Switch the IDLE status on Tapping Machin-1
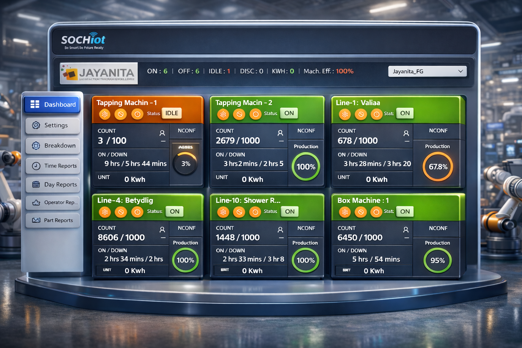The width and height of the screenshot is (522, 348). (171, 113)
